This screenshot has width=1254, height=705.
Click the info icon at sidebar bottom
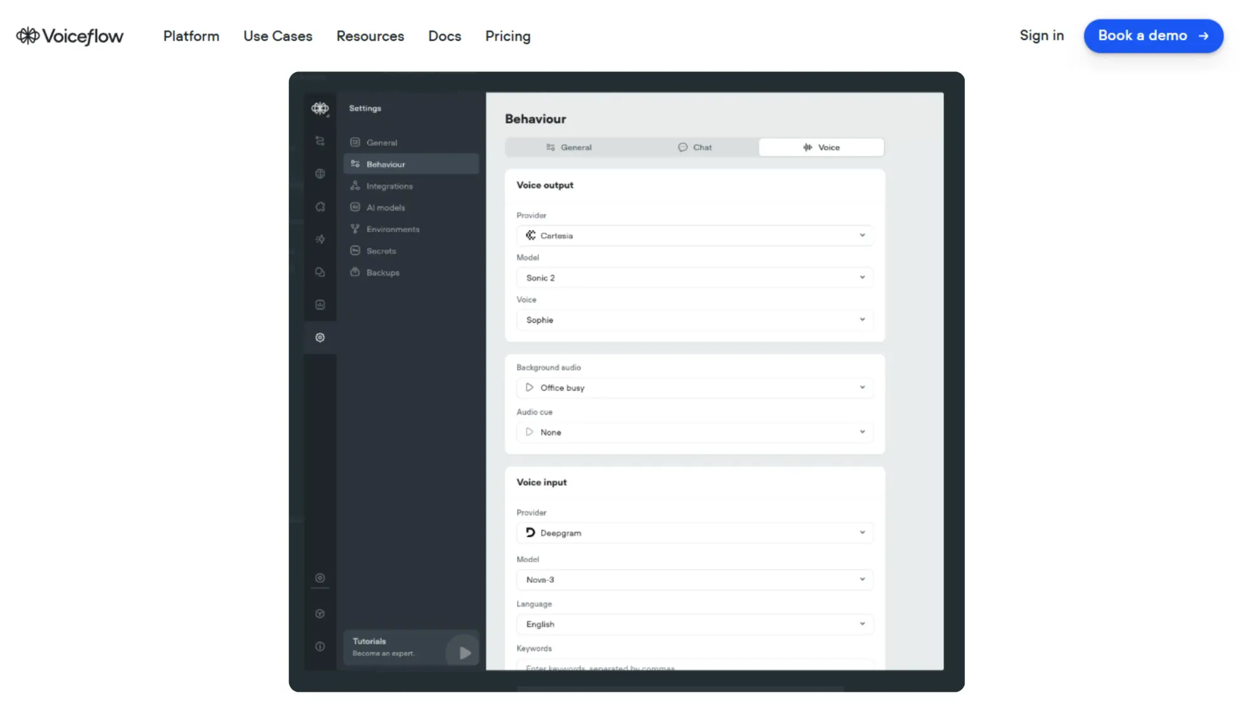(x=320, y=647)
